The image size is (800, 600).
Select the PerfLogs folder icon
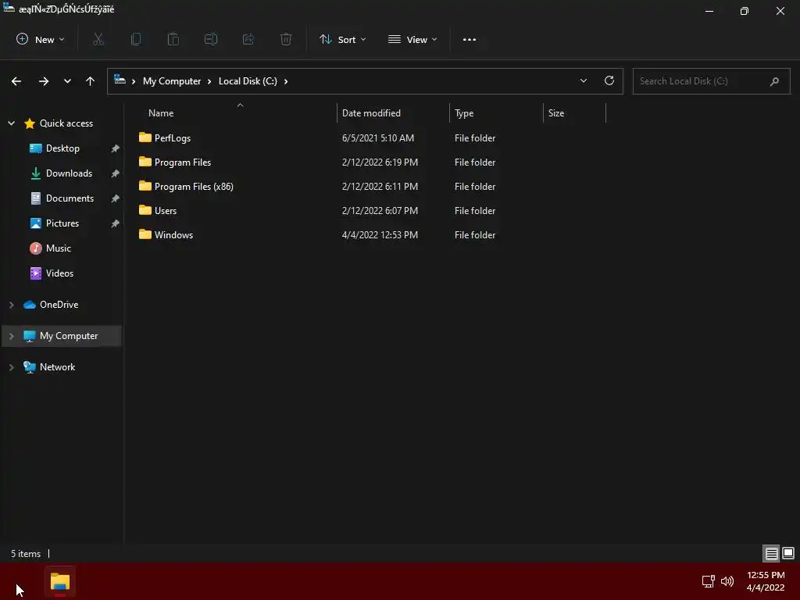coord(145,137)
